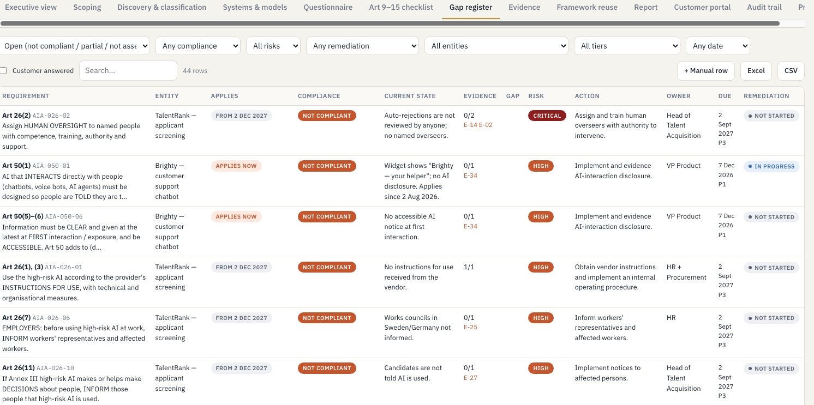Click the Remediation column header
814x405 pixels.
[767, 96]
